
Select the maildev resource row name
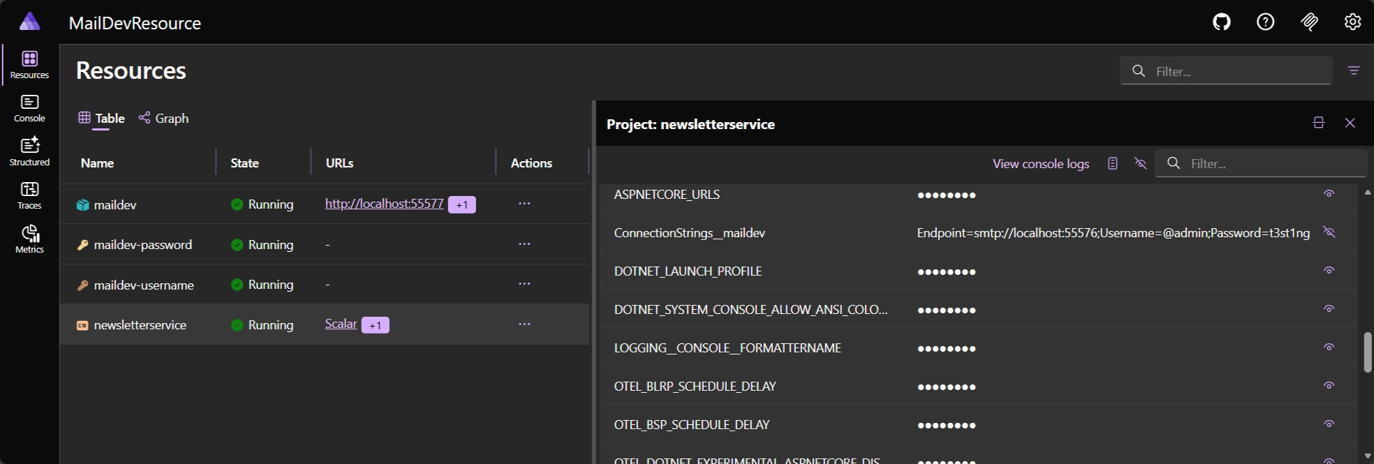coord(115,204)
